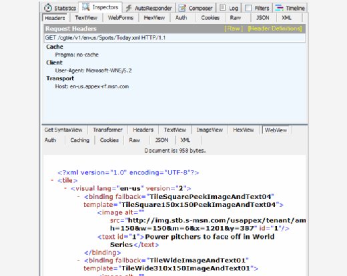Select the Transport header group
Image resolution: width=347 pixels, height=276 pixels.
pos(60,78)
